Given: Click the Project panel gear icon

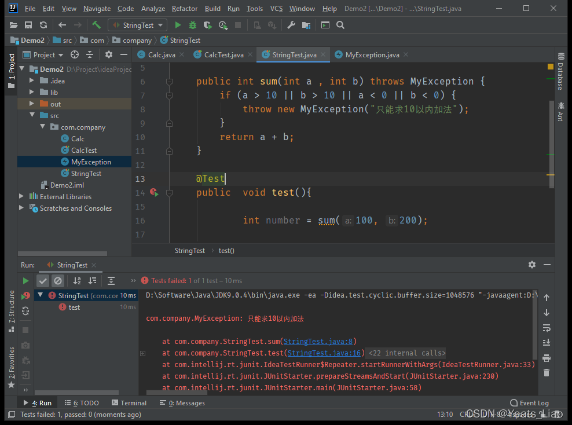Looking at the screenshot, I should point(109,54).
